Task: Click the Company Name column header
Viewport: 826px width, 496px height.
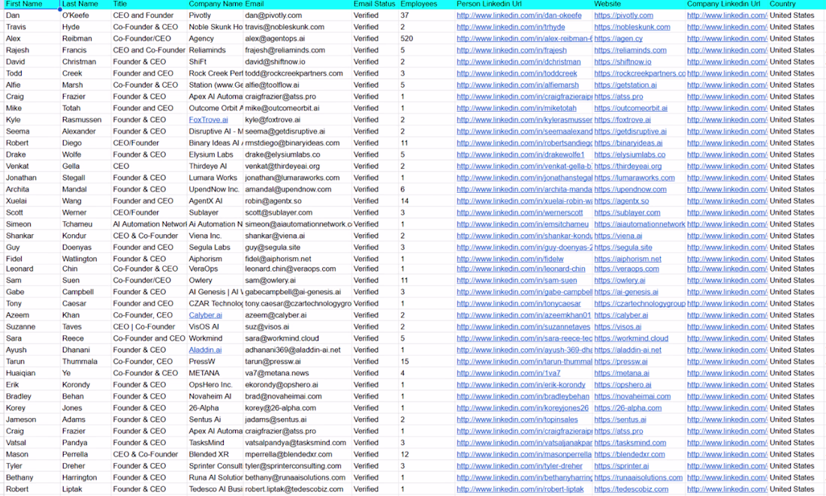Action: [x=215, y=4]
